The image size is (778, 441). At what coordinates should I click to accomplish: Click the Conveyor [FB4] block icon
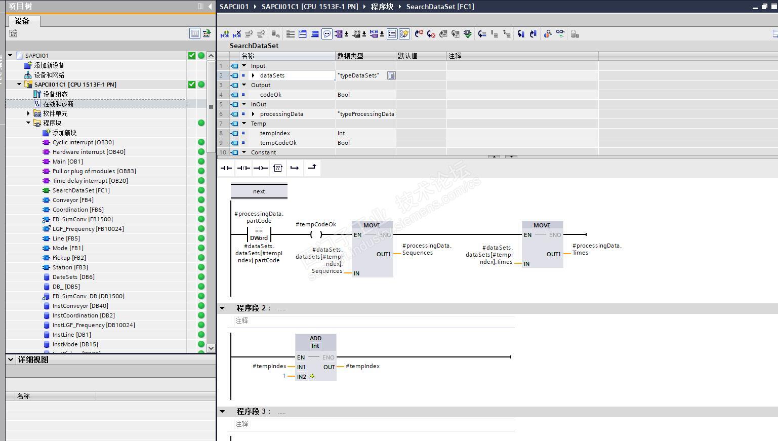46,200
